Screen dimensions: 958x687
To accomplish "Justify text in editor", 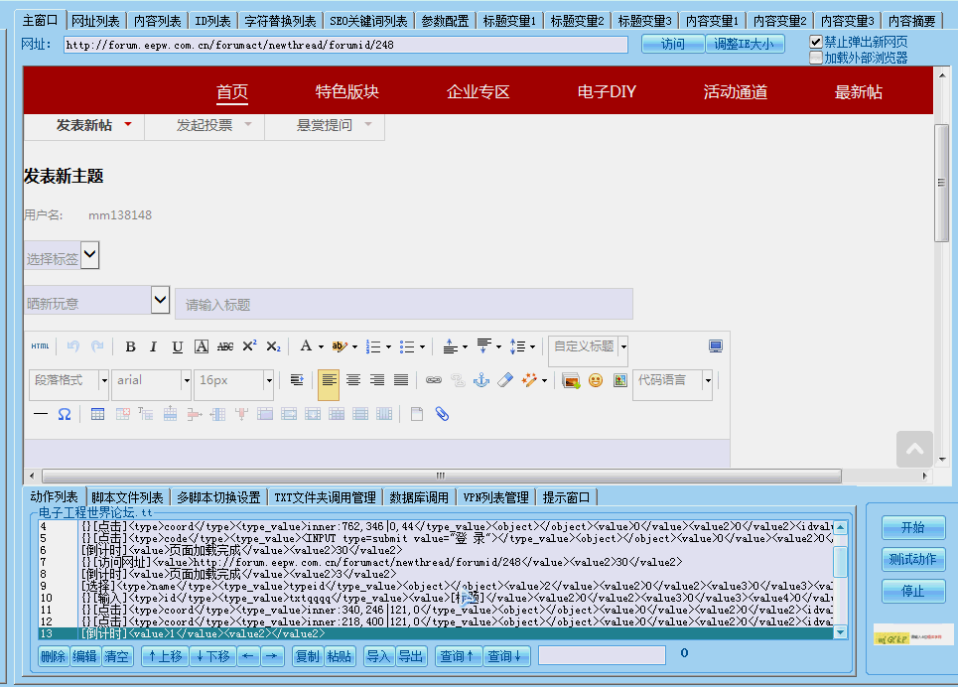I will pyautogui.click(x=401, y=380).
